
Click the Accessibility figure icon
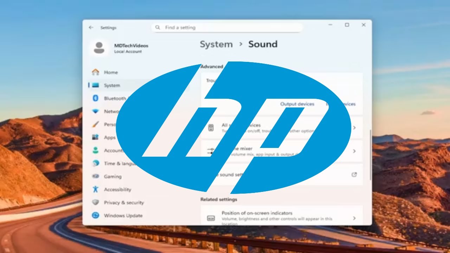[95, 189]
